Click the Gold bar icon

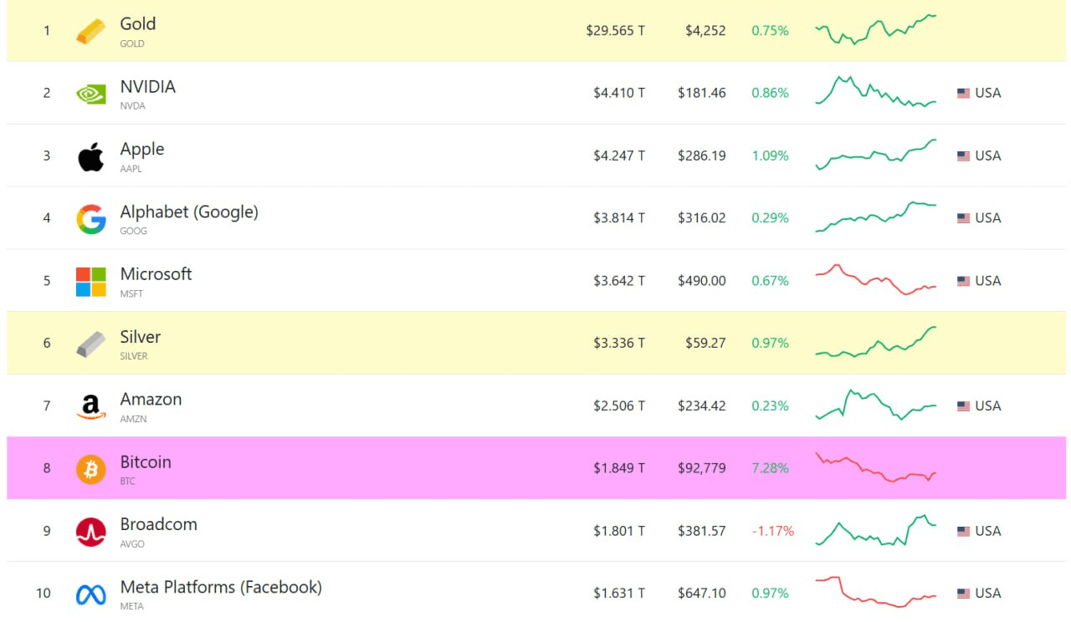pyautogui.click(x=91, y=31)
